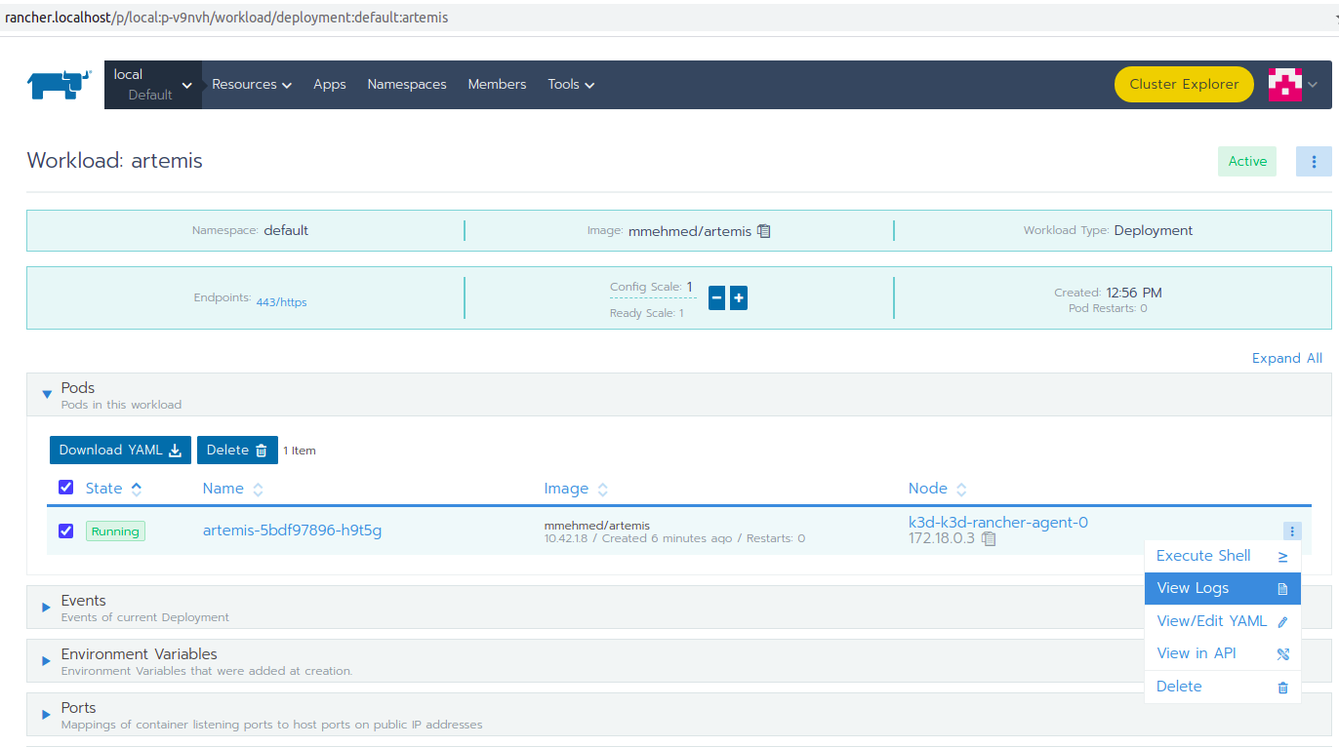The image size is (1339, 747).
Task: Open the 443/https endpoint link
Action: point(281,302)
